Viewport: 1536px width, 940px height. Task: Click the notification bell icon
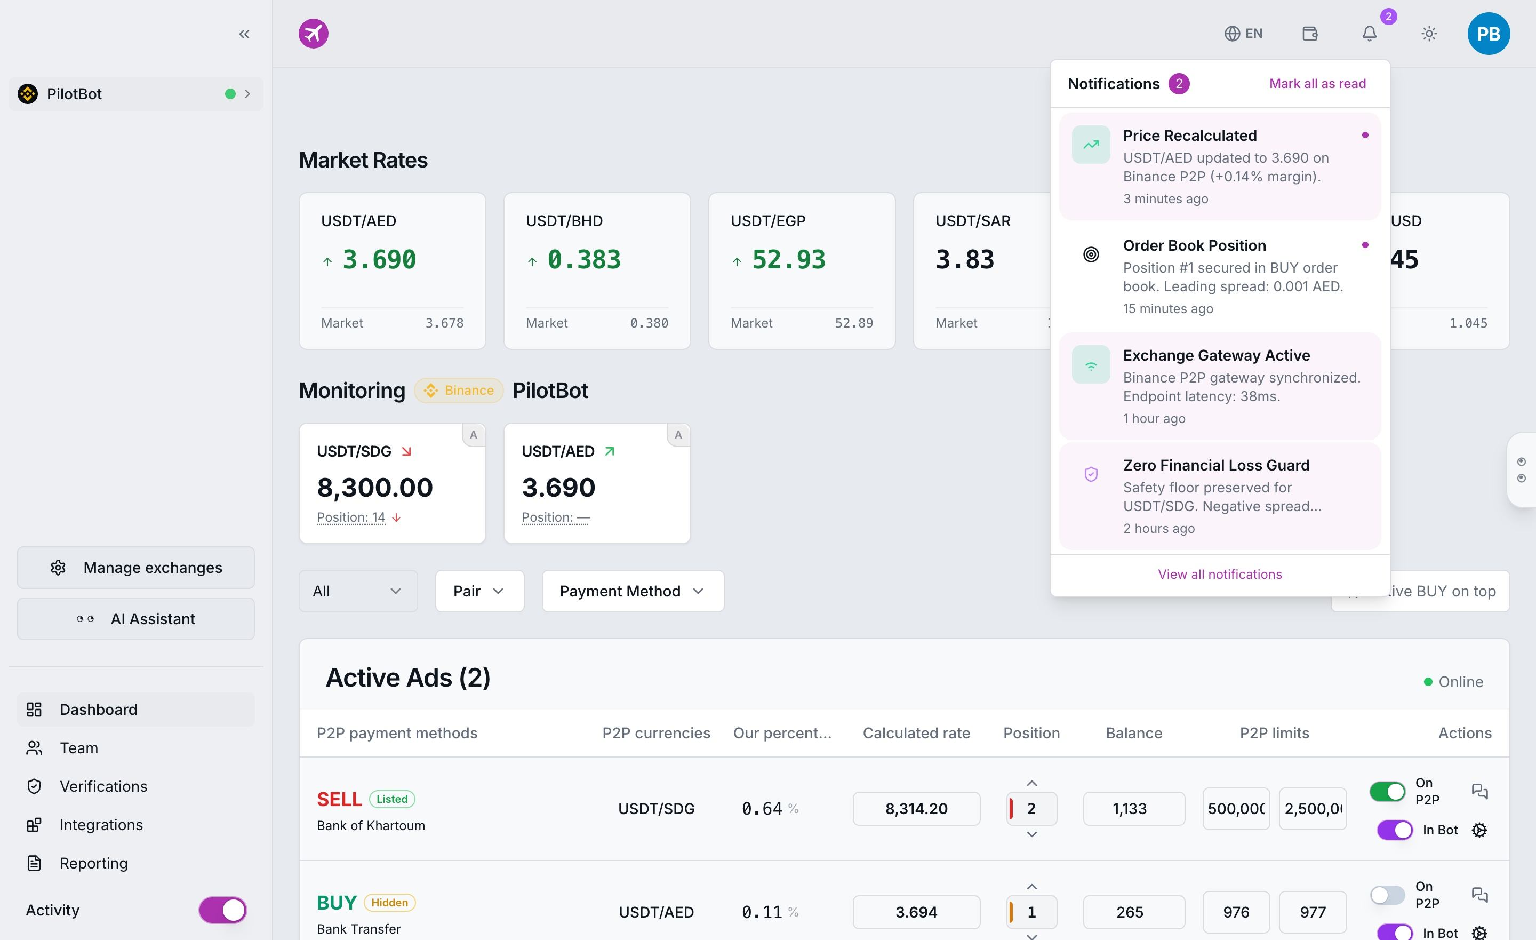coord(1369,34)
